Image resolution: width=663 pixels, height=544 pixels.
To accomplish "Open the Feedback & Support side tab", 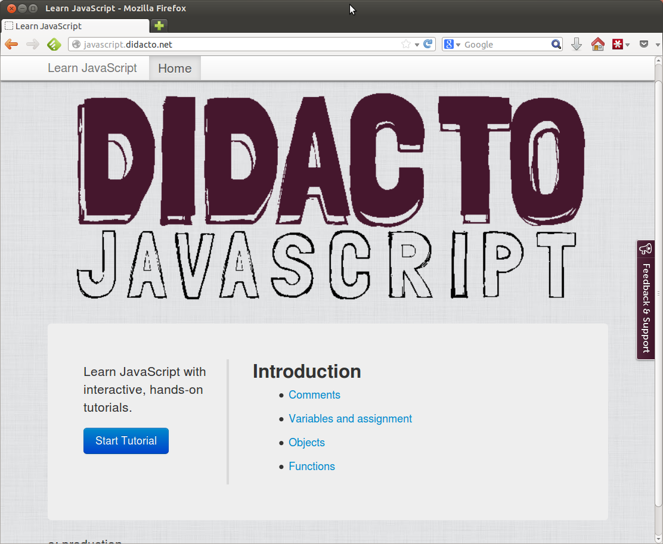I will coord(646,300).
